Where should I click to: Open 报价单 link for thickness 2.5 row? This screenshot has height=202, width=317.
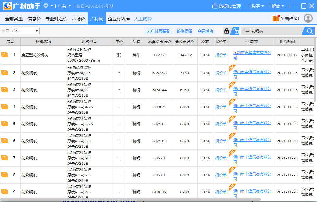(221, 73)
